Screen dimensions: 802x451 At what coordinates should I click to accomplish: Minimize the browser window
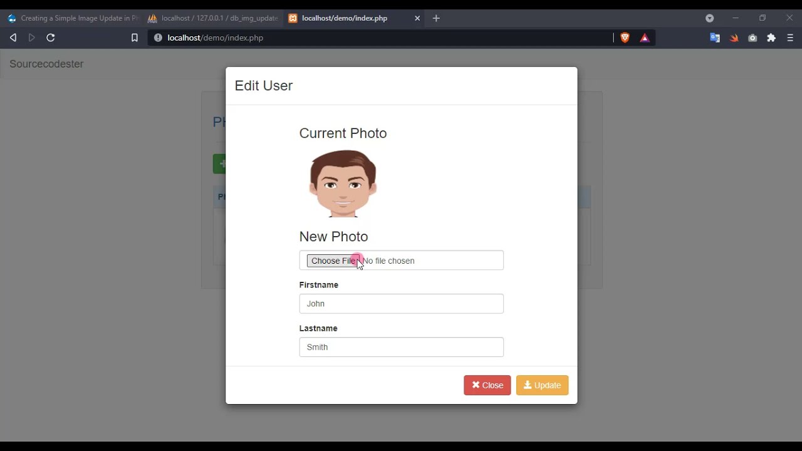coord(736,18)
